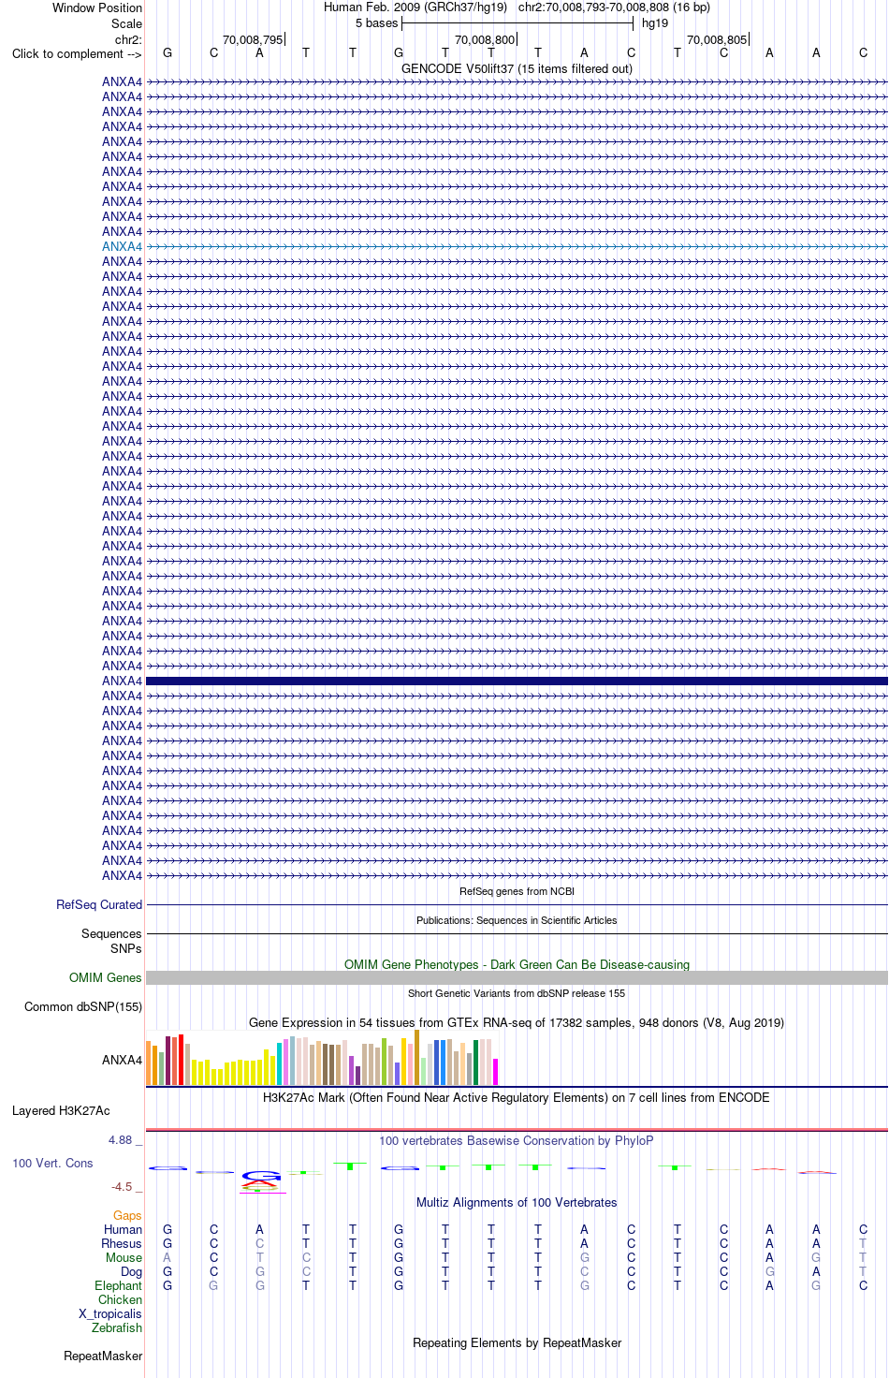The height and width of the screenshot is (1378, 889).
Task: Click the Repeating Elements by RepeatMasker title
Action: (x=517, y=1342)
